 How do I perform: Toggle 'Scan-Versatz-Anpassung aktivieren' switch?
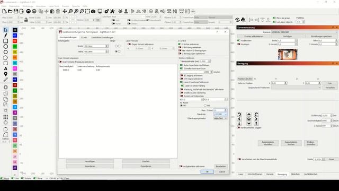click(60, 62)
